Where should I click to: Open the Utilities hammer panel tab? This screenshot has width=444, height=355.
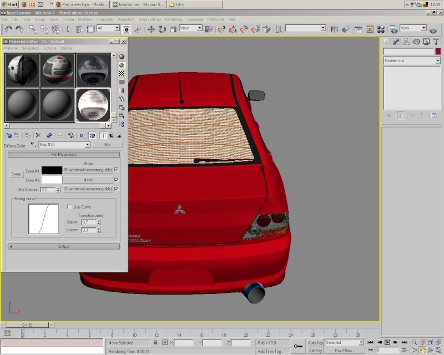point(436,42)
